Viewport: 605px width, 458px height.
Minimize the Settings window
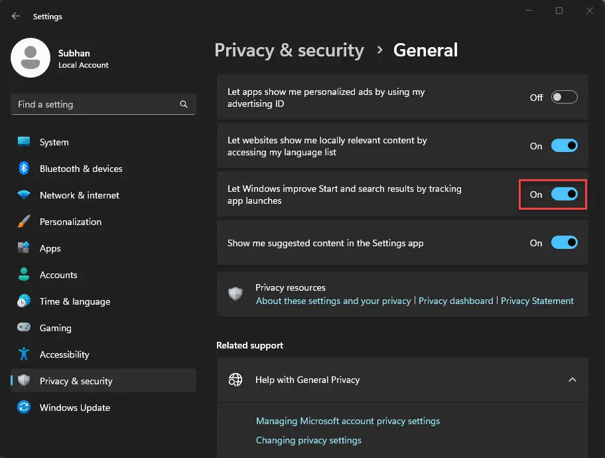[x=529, y=11]
